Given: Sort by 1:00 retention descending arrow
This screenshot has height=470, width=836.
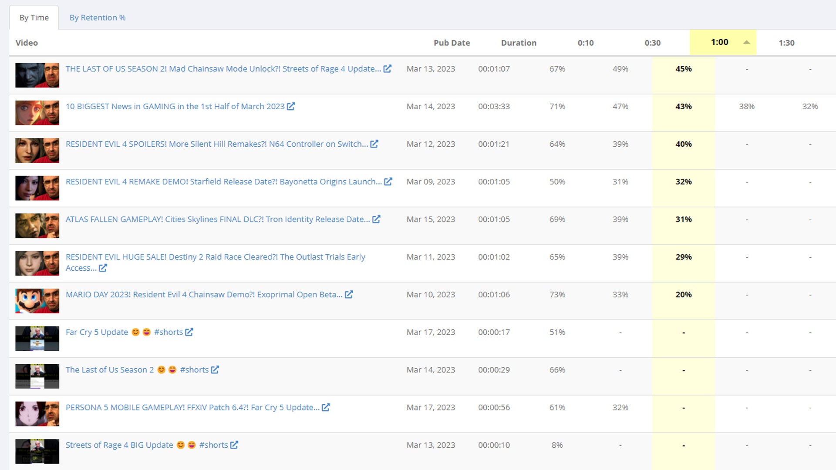Looking at the screenshot, I should point(745,43).
